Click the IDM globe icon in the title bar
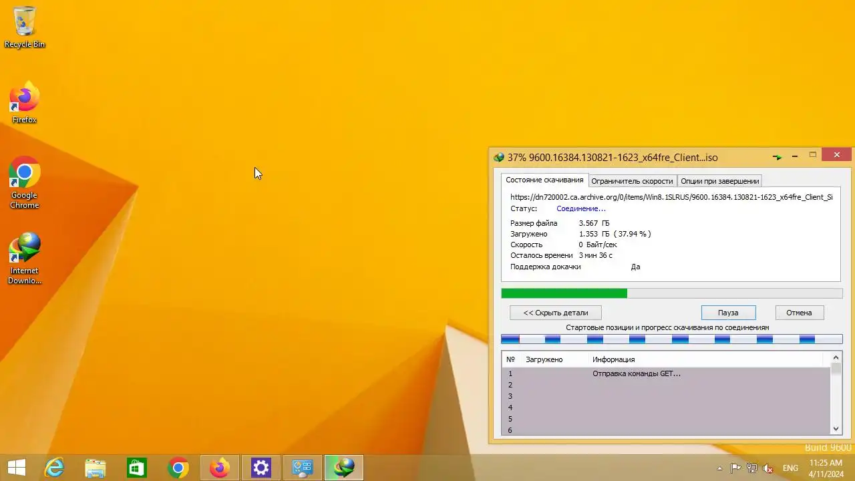This screenshot has height=481, width=855. (499, 158)
